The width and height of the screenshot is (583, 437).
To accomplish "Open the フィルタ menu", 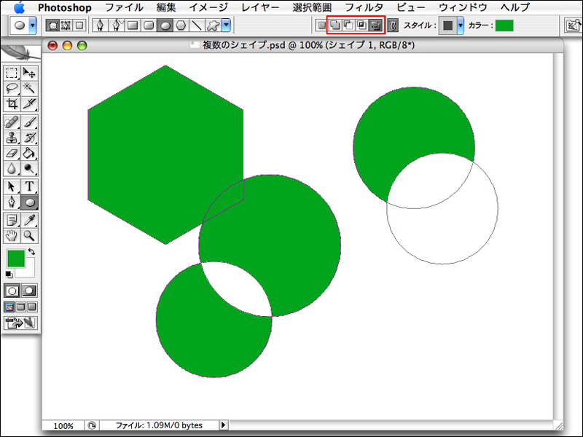I will pos(364,7).
